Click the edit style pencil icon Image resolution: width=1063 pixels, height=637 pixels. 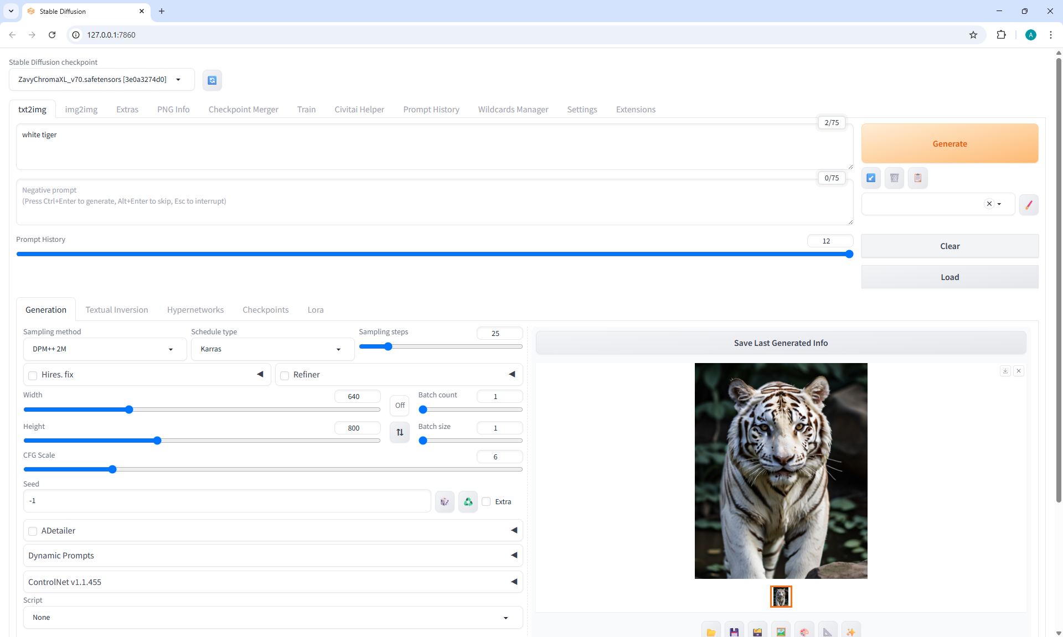pyautogui.click(x=1029, y=204)
